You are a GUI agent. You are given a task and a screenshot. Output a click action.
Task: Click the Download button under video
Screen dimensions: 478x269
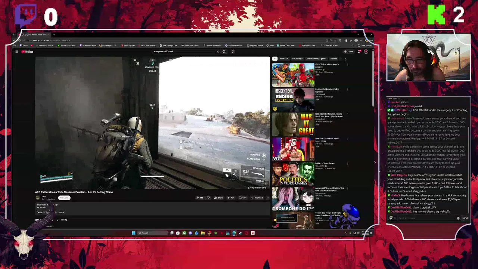click(257, 198)
